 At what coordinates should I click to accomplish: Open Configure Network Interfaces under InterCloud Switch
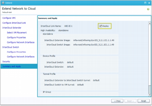click(x=21, y=57)
